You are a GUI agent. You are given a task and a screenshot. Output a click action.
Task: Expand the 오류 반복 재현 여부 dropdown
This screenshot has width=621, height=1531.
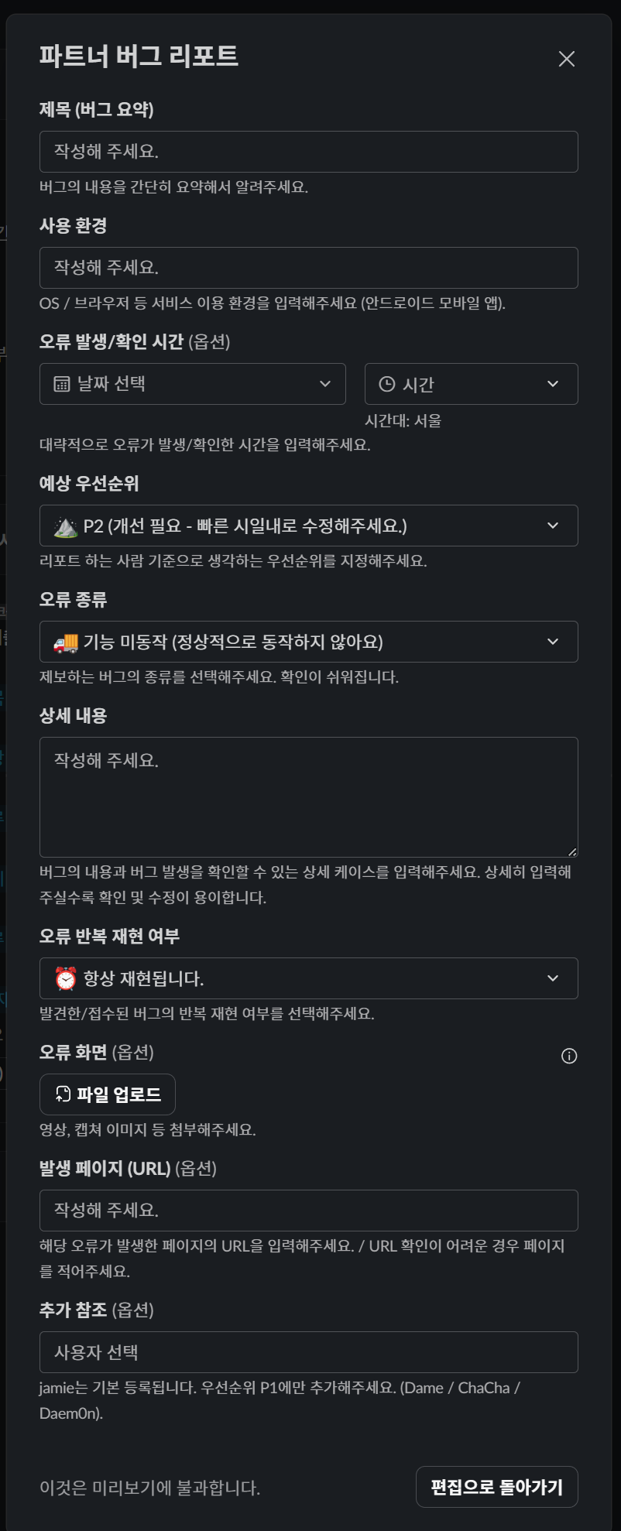(x=308, y=978)
